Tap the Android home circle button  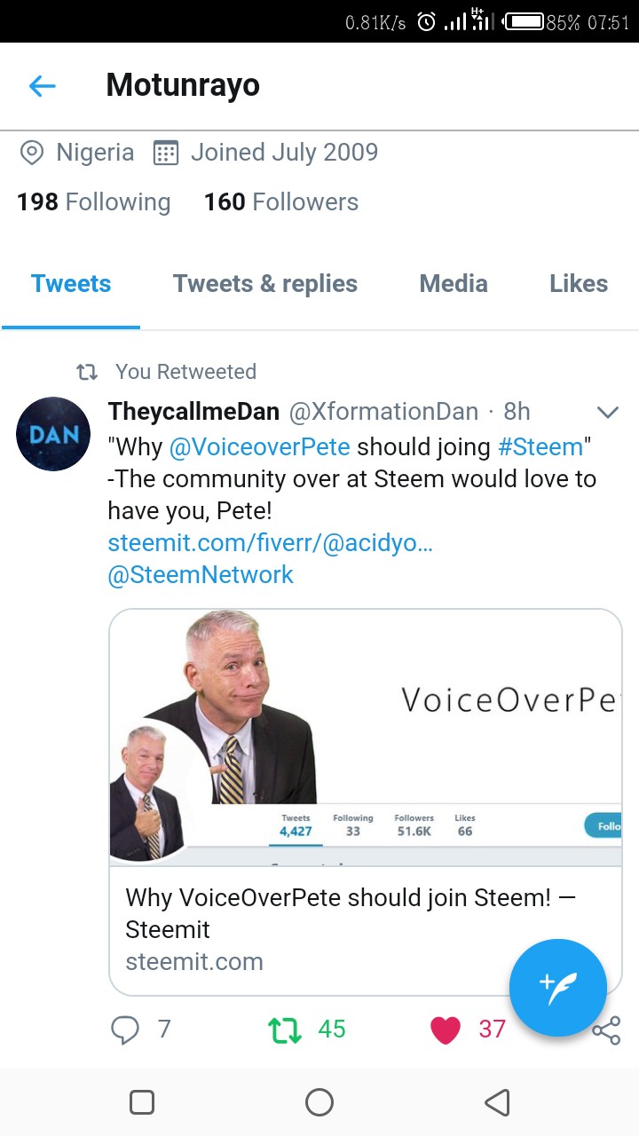(x=319, y=1102)
